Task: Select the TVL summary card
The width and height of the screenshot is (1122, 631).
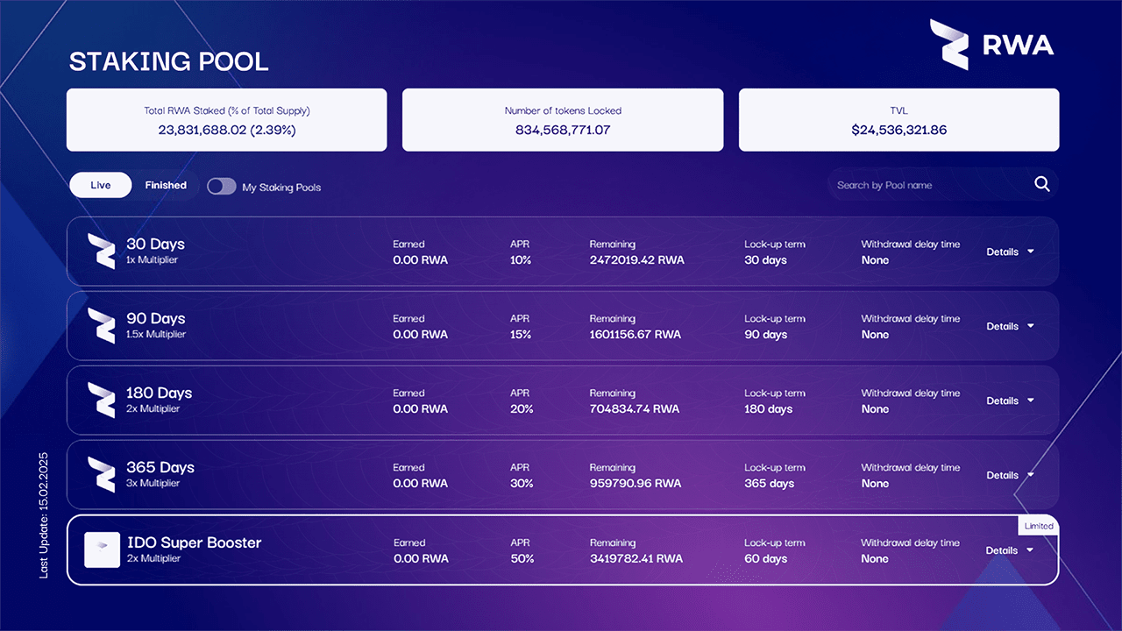Action: [x=899, y=120]
